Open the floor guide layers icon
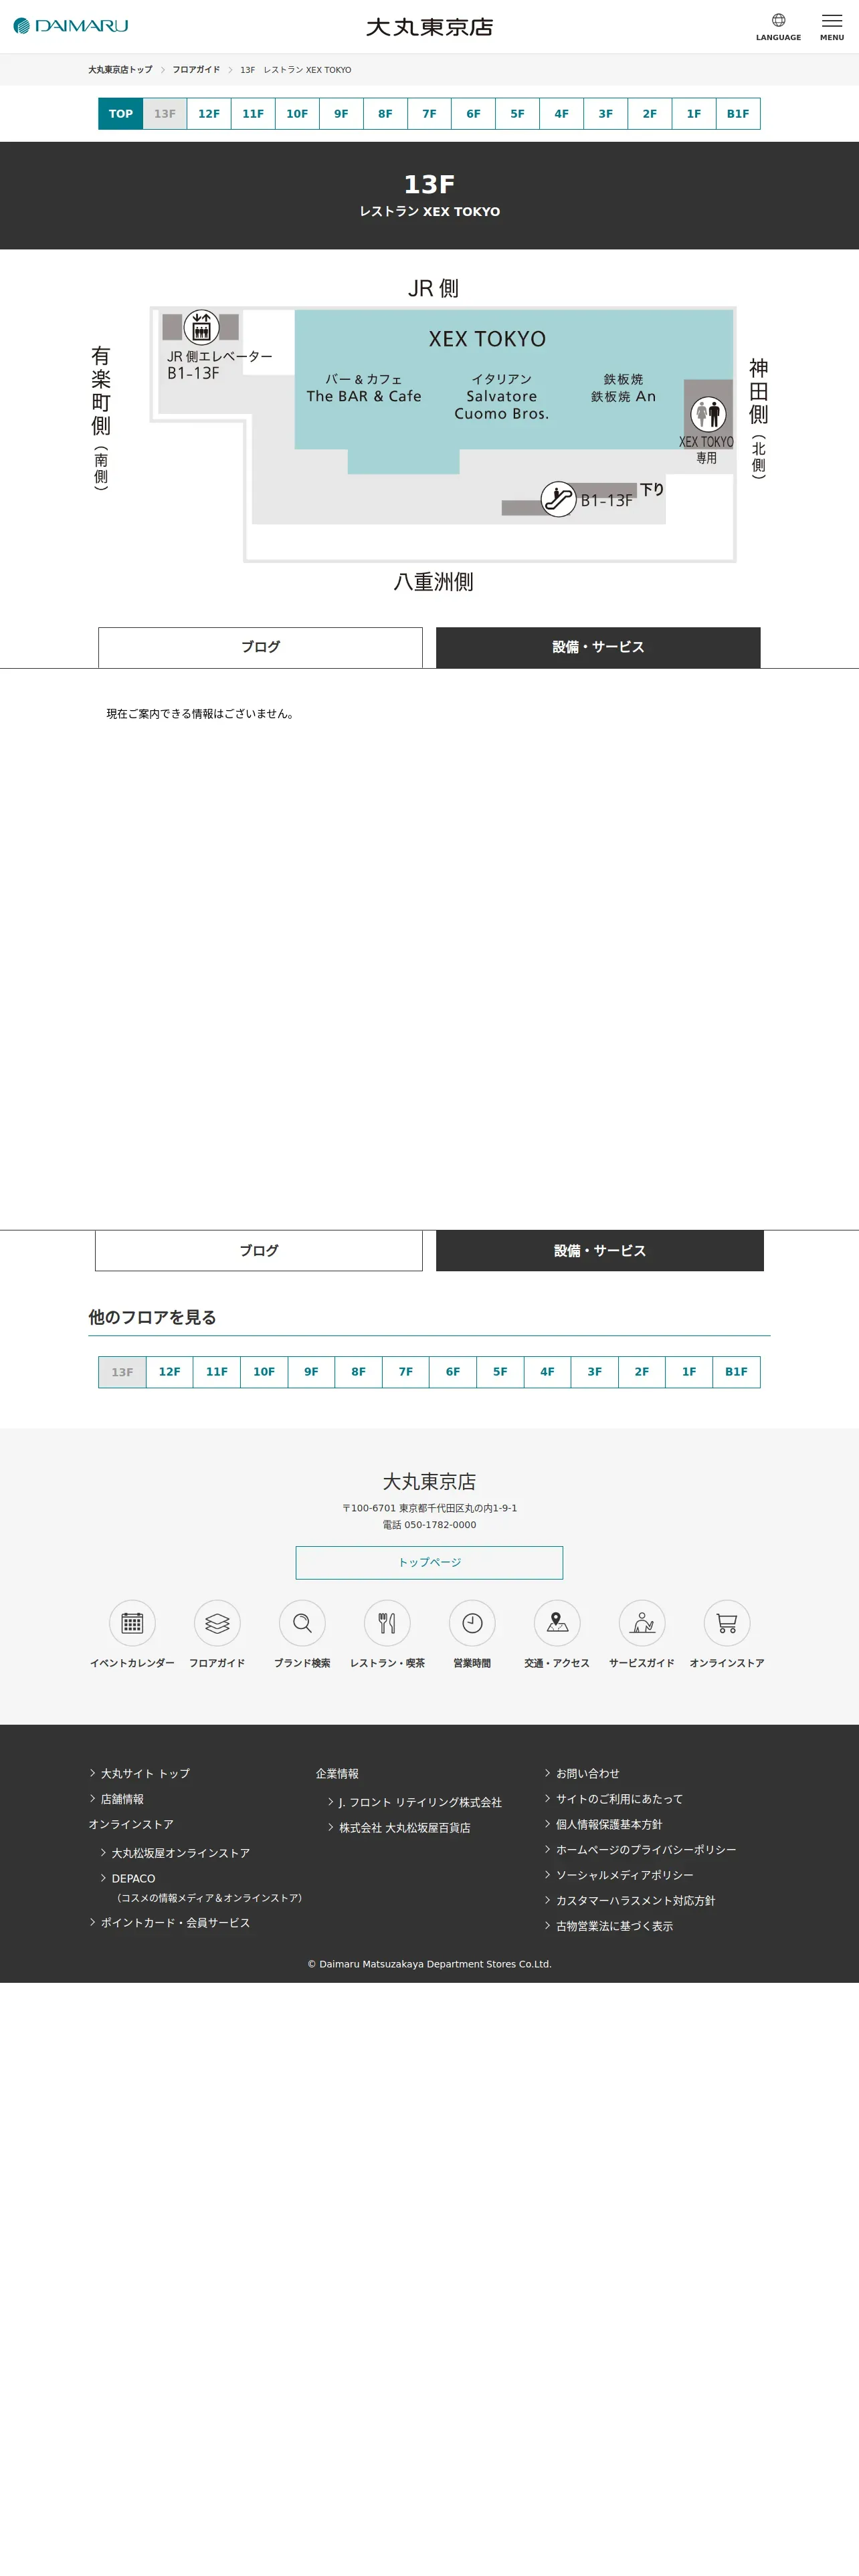The width and height of the screenshot is (859, 2576). point(217,1623)
